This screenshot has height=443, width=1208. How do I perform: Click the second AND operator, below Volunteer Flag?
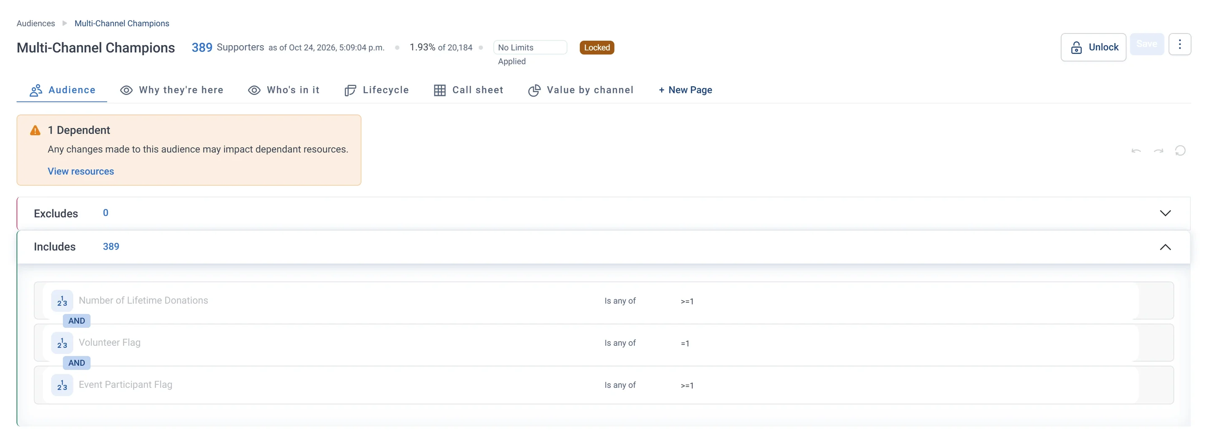point(76,363)
